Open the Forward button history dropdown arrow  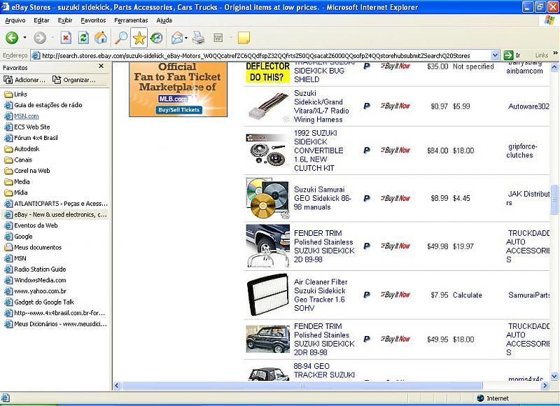pos(52,38)
